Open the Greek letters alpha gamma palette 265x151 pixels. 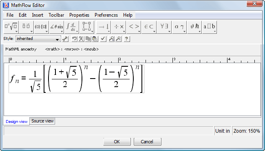[x=179, y=27]
